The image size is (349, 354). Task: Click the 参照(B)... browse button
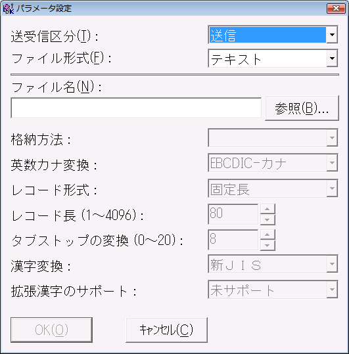(302, 108)
